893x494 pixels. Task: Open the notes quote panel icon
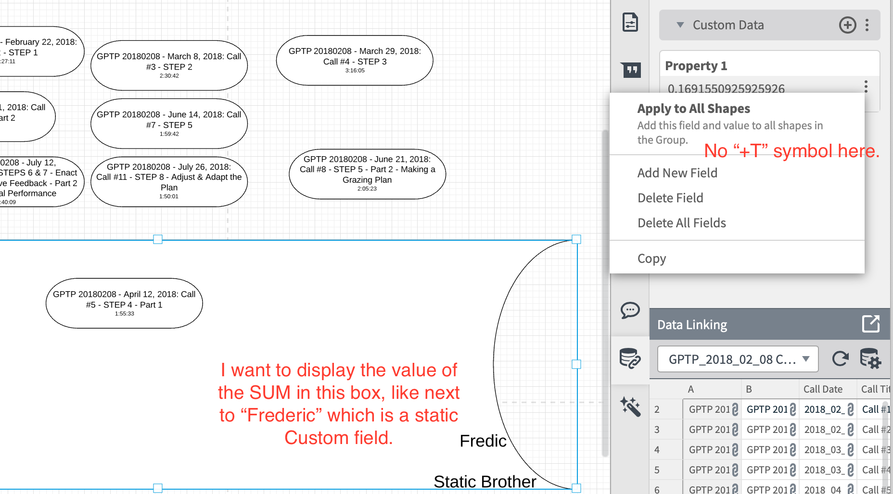coord(630,70)
